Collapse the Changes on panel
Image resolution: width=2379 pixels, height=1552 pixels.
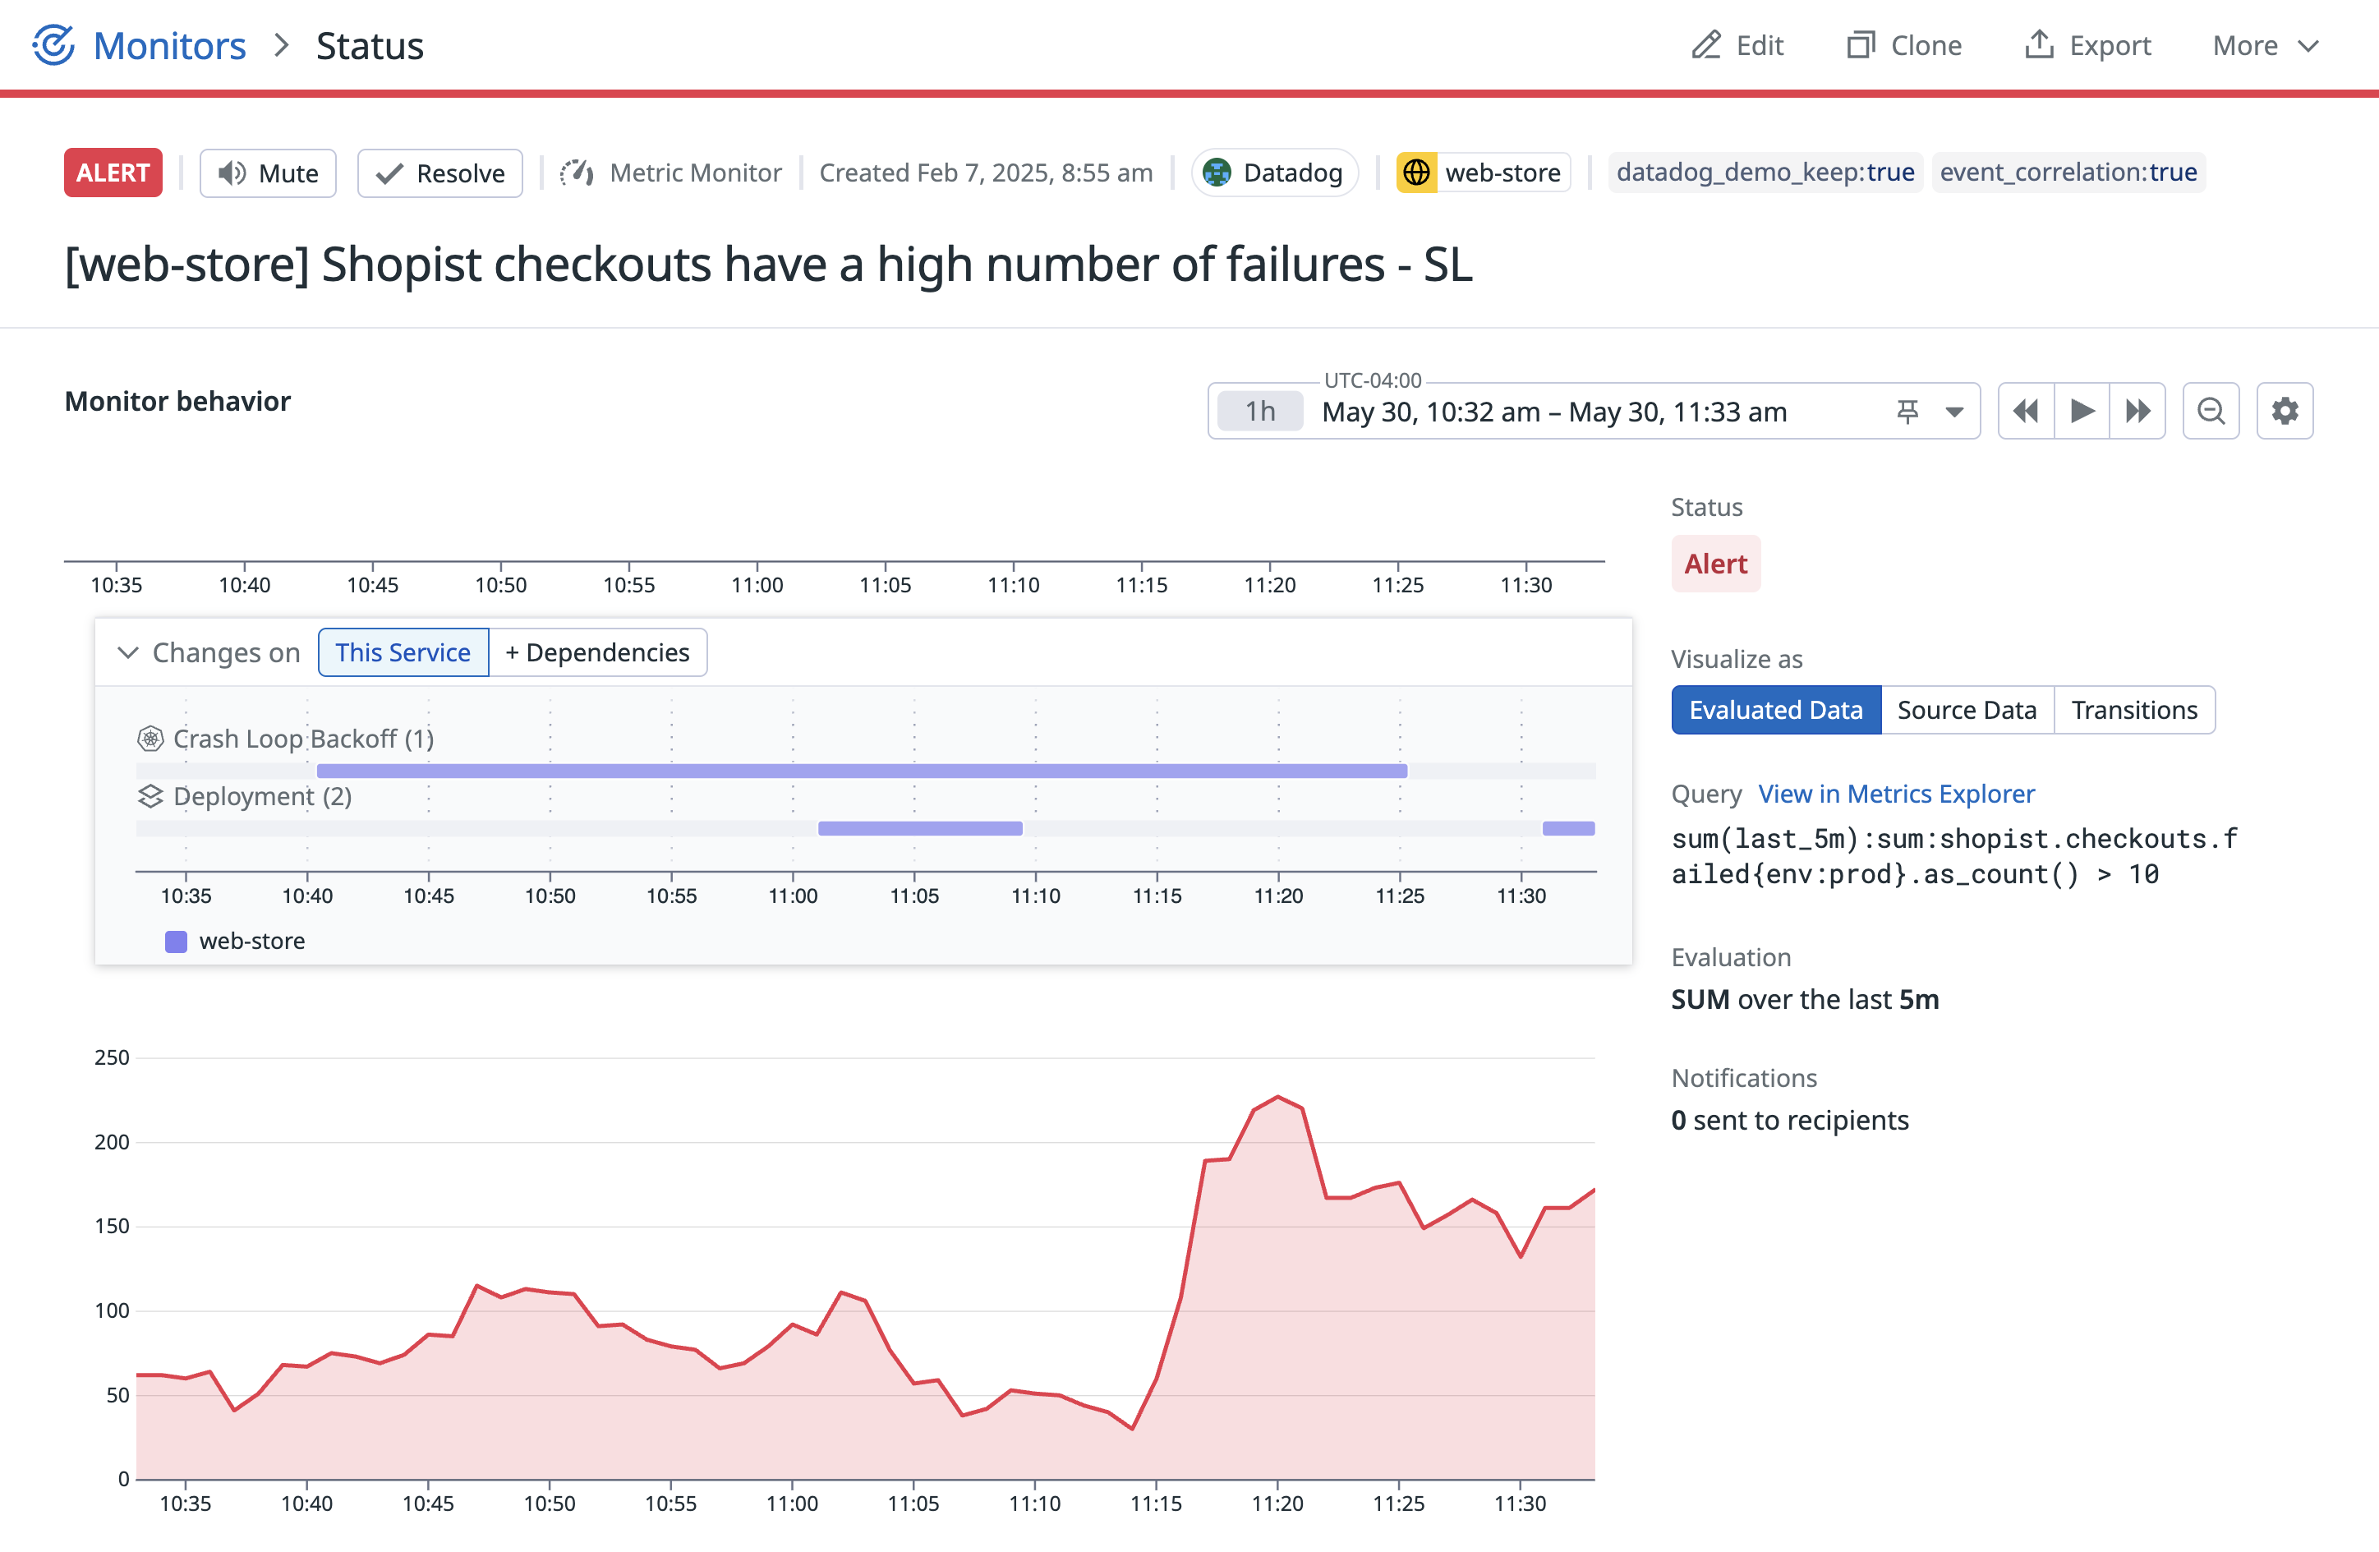(128, 653)
